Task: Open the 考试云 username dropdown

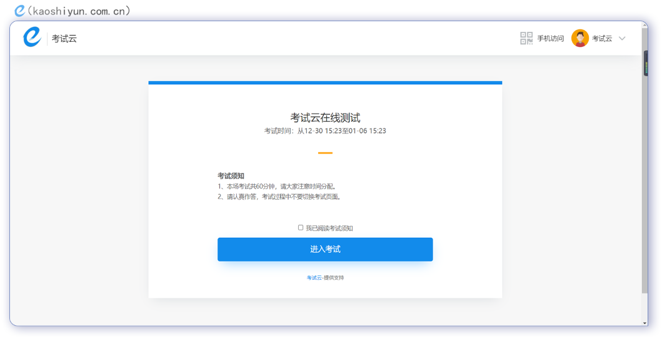Action: 602,39
